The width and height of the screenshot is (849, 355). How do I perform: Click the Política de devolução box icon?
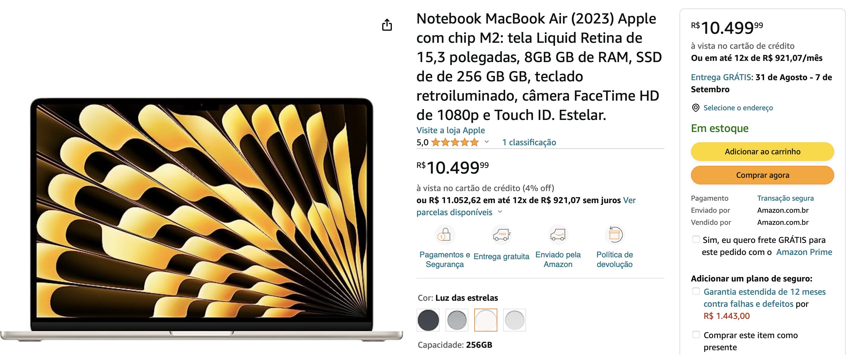[x=615, y=235]
